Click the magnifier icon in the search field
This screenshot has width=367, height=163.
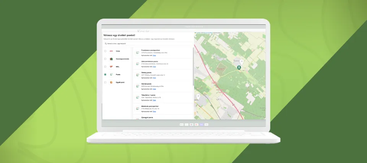point(106,44)
